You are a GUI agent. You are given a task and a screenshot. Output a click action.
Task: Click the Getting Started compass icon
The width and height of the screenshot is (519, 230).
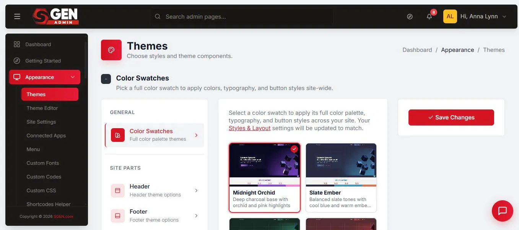click(x=17, y=61)
